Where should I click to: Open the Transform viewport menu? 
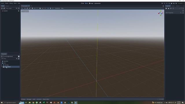pyautogui.click(x=58, y=8)
